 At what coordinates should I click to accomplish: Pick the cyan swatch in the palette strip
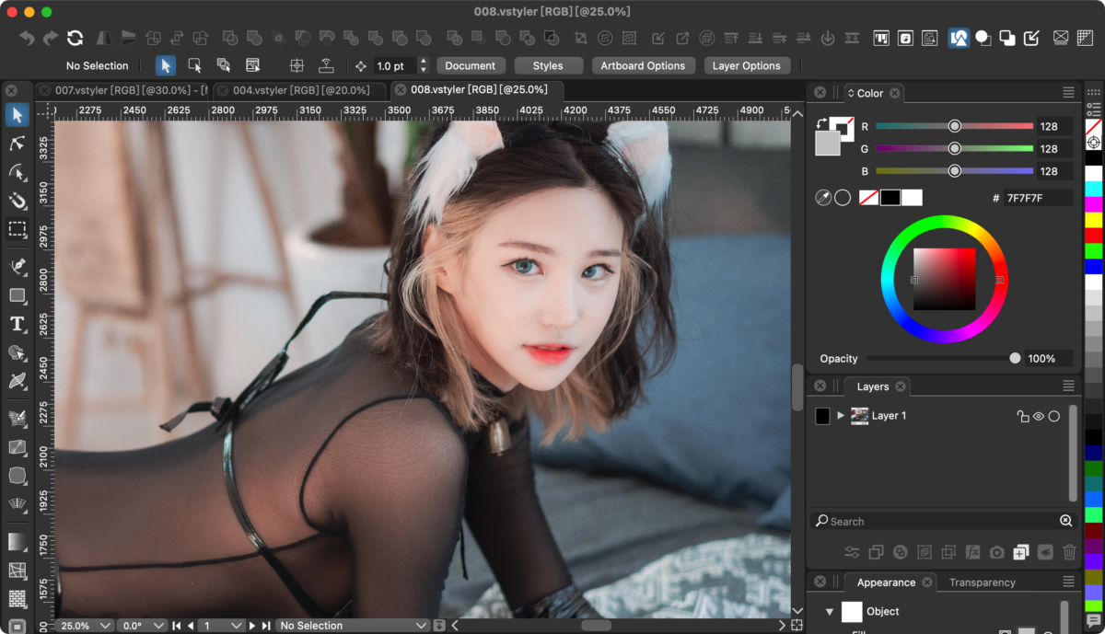point(1094,189)
